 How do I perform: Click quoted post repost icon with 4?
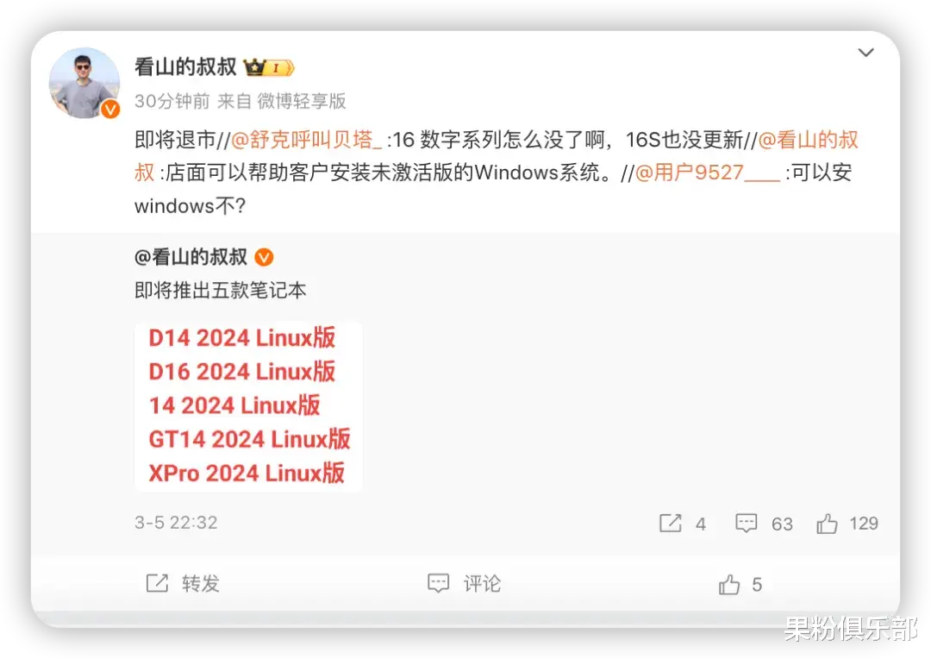pyautogui.click(x=671, y=523)
